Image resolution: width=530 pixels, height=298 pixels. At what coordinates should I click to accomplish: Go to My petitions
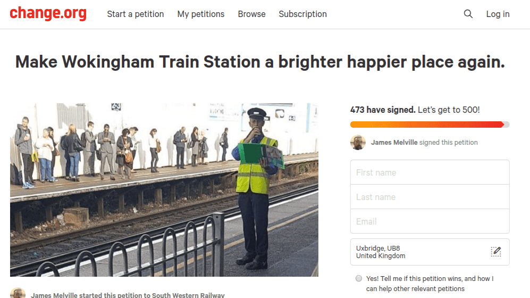(201, 14)
